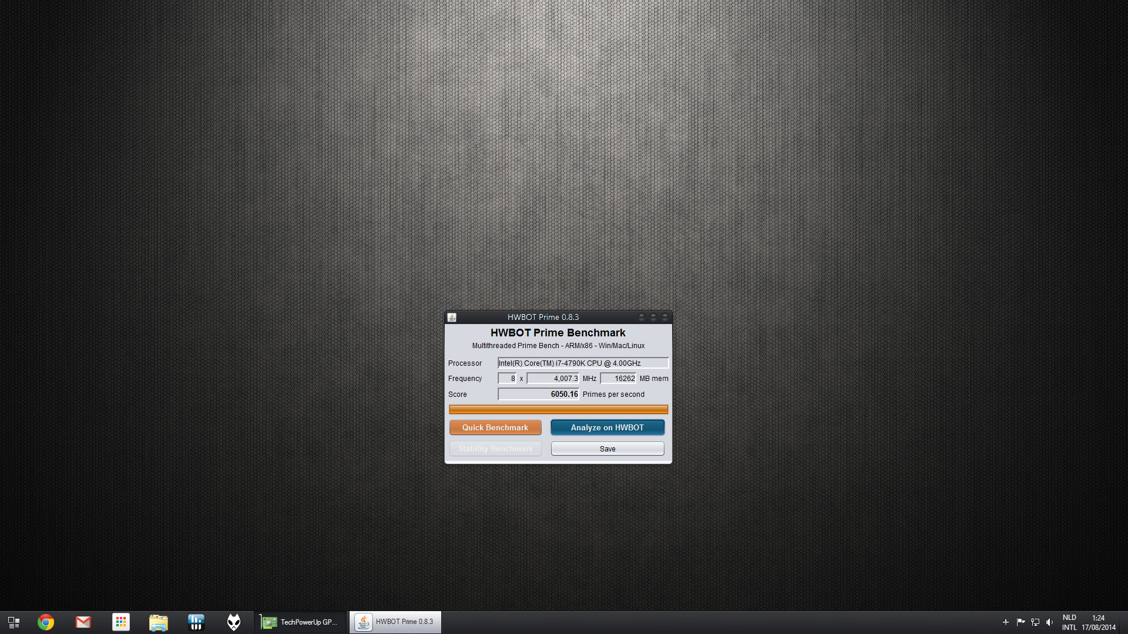1128x634 pixels.
Task: Click the frequency field showing 4,007.3
Action: tap(553, 379)
